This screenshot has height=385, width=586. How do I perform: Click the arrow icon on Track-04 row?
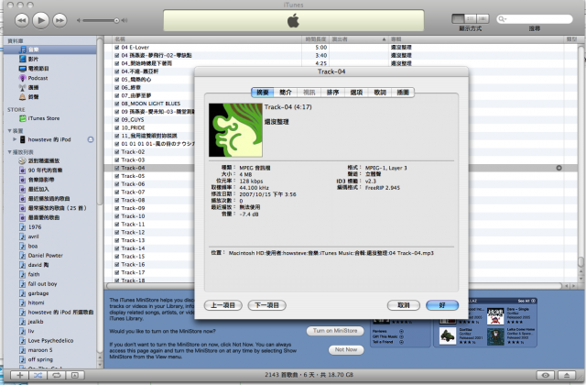[559, 168]
